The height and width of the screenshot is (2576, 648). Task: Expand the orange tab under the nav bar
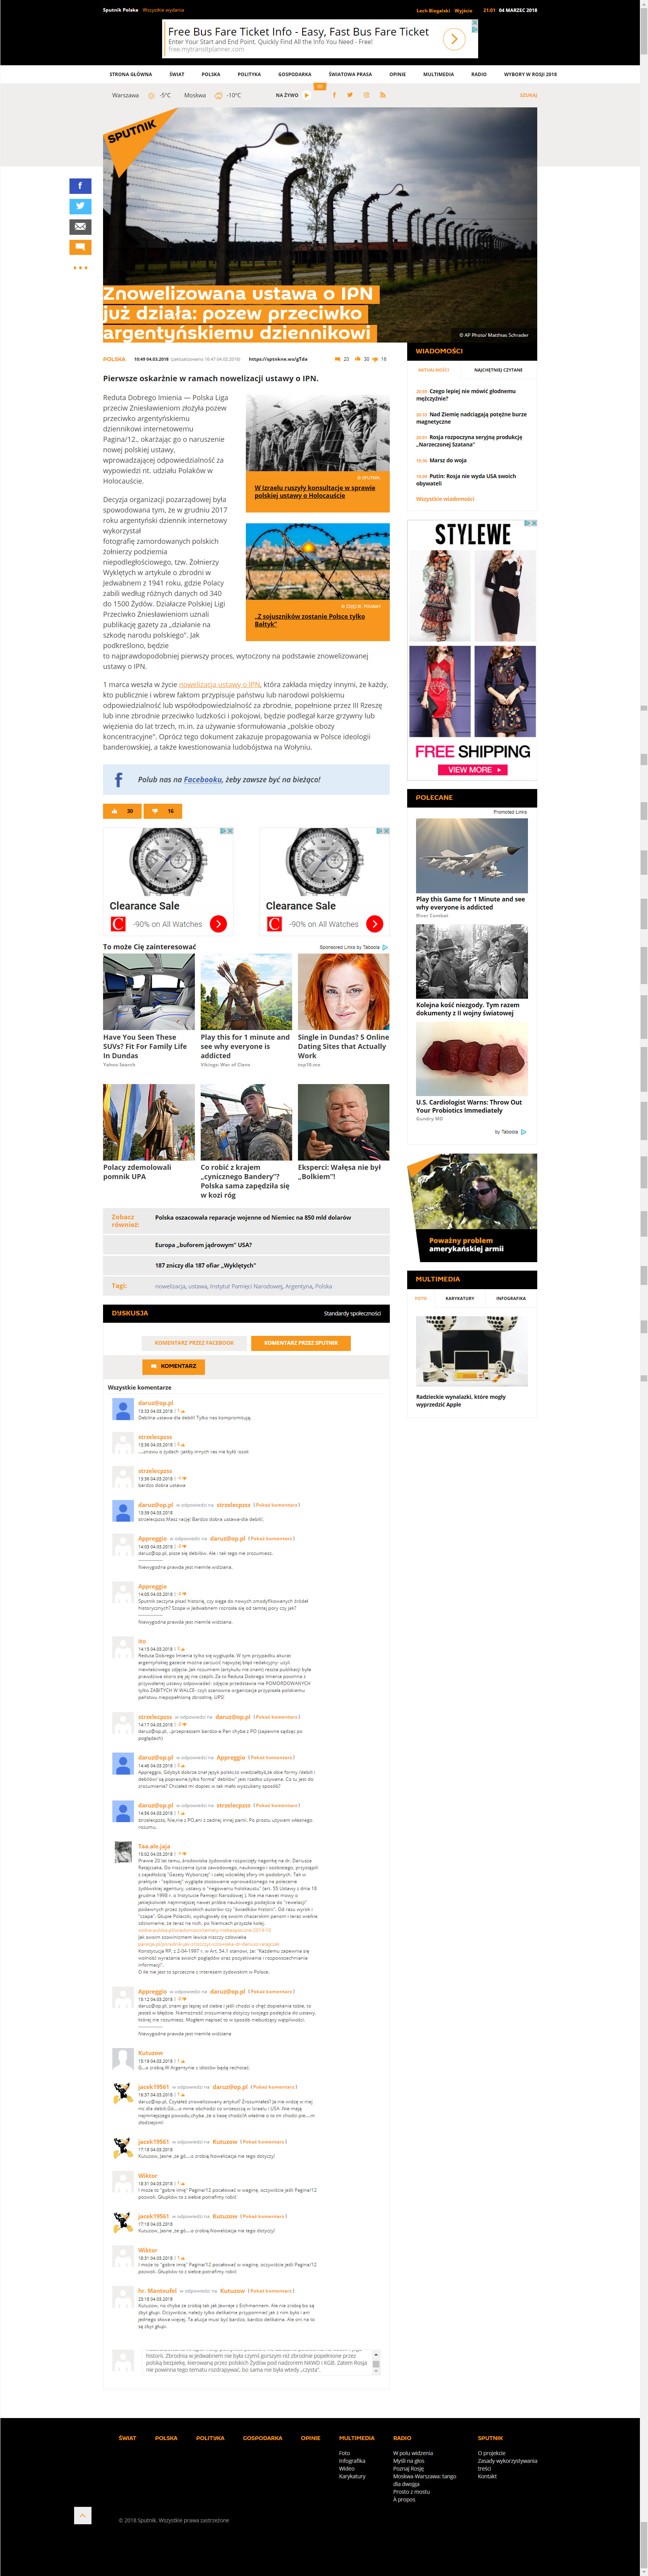click(x=320, y=87)
